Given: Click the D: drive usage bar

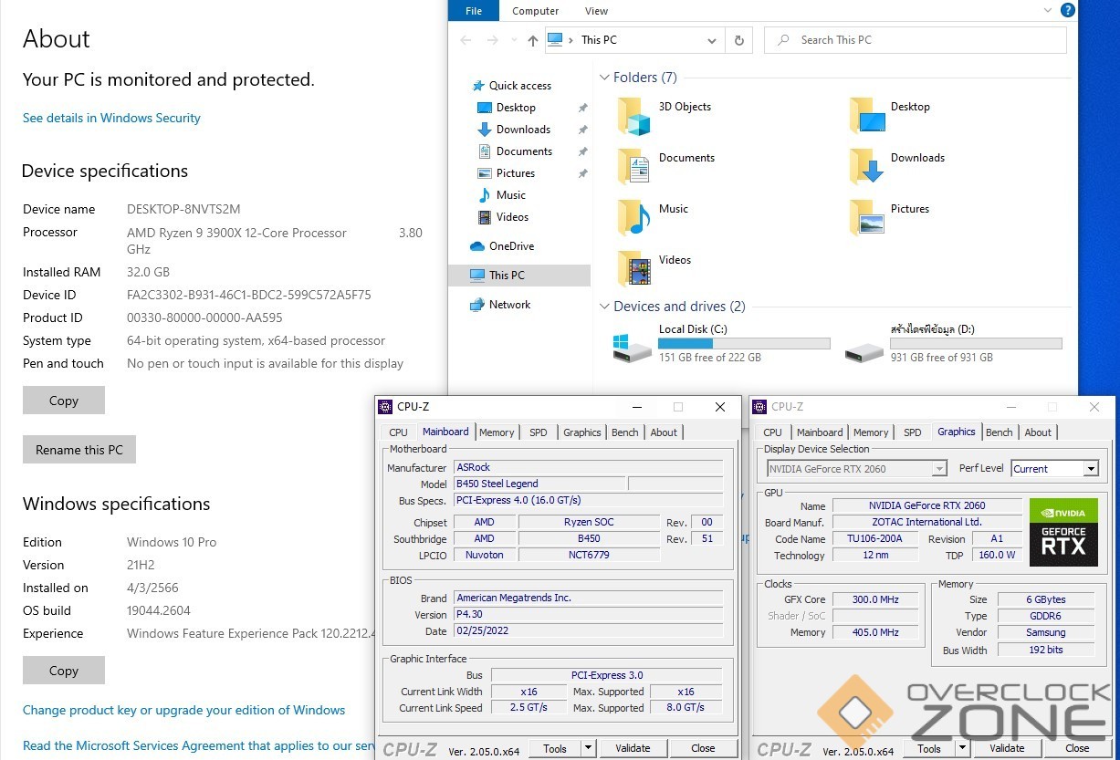Looking at the screenshot, I should coord(976,344).
